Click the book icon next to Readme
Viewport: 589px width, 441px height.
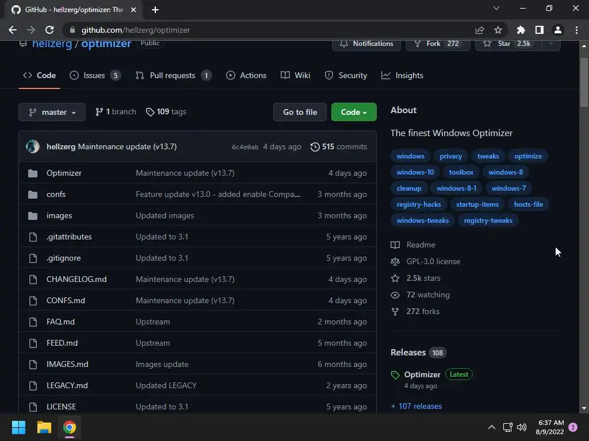click(395, 245)
